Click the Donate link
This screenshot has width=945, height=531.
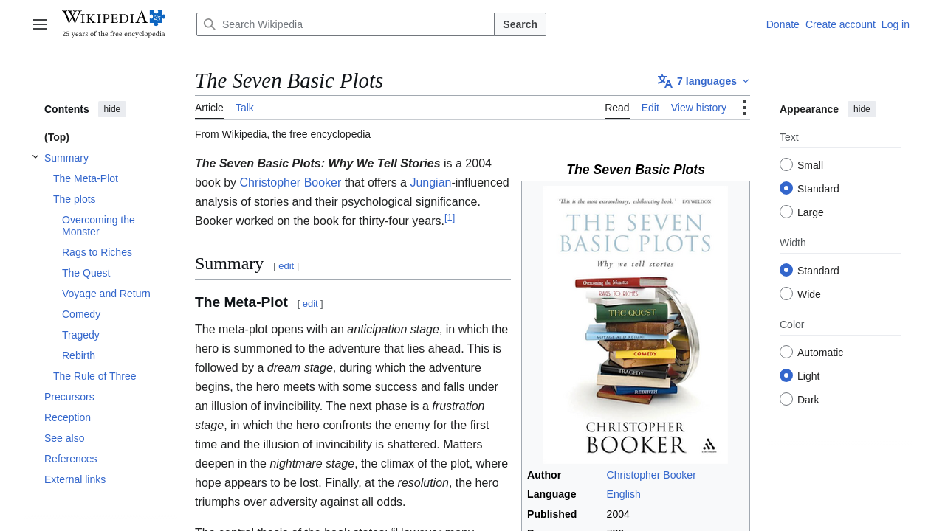click(x=783, y=24)
